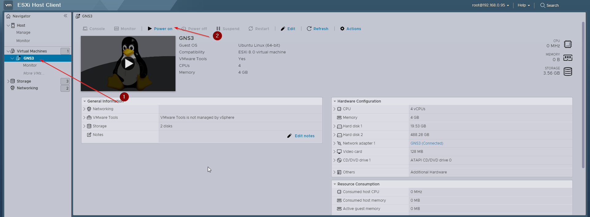Viewport: 590px width, 217px height.
Task: Open the Help menu
Action: (x=524, y=5)
